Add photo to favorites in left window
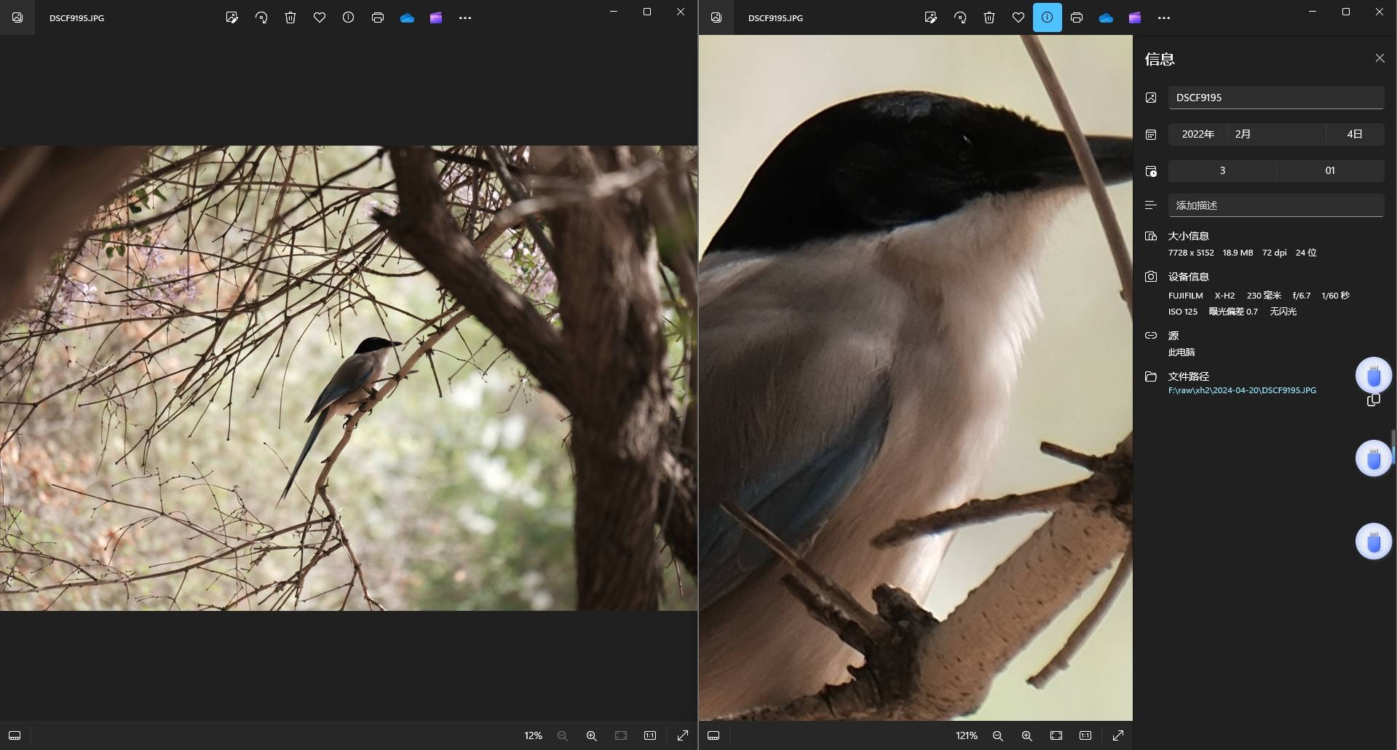Screen dimensions: 1397x750 click(320, 17)
